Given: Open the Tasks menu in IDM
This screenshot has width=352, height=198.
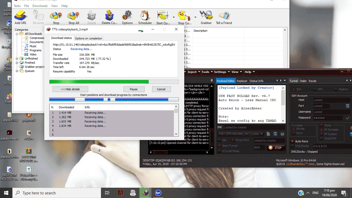Looking at the screenshot, I should 17,6.
